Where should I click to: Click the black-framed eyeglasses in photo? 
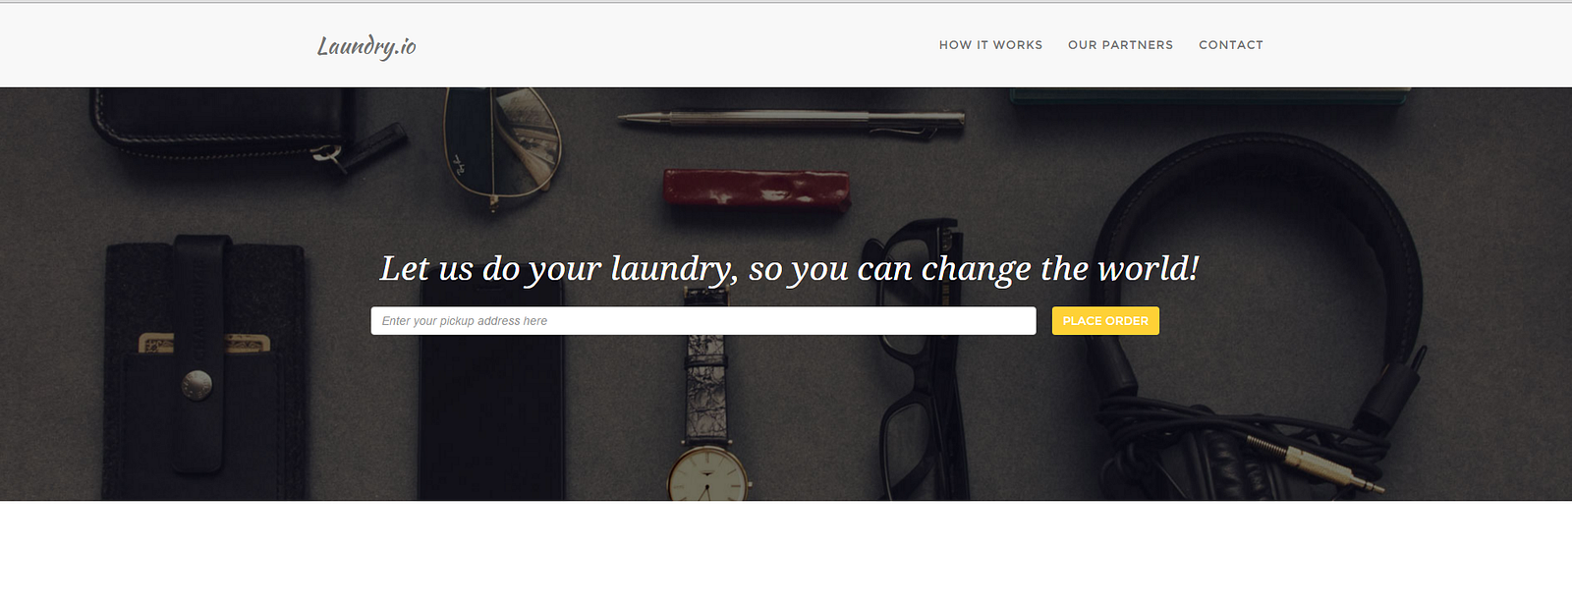(919, 363)
